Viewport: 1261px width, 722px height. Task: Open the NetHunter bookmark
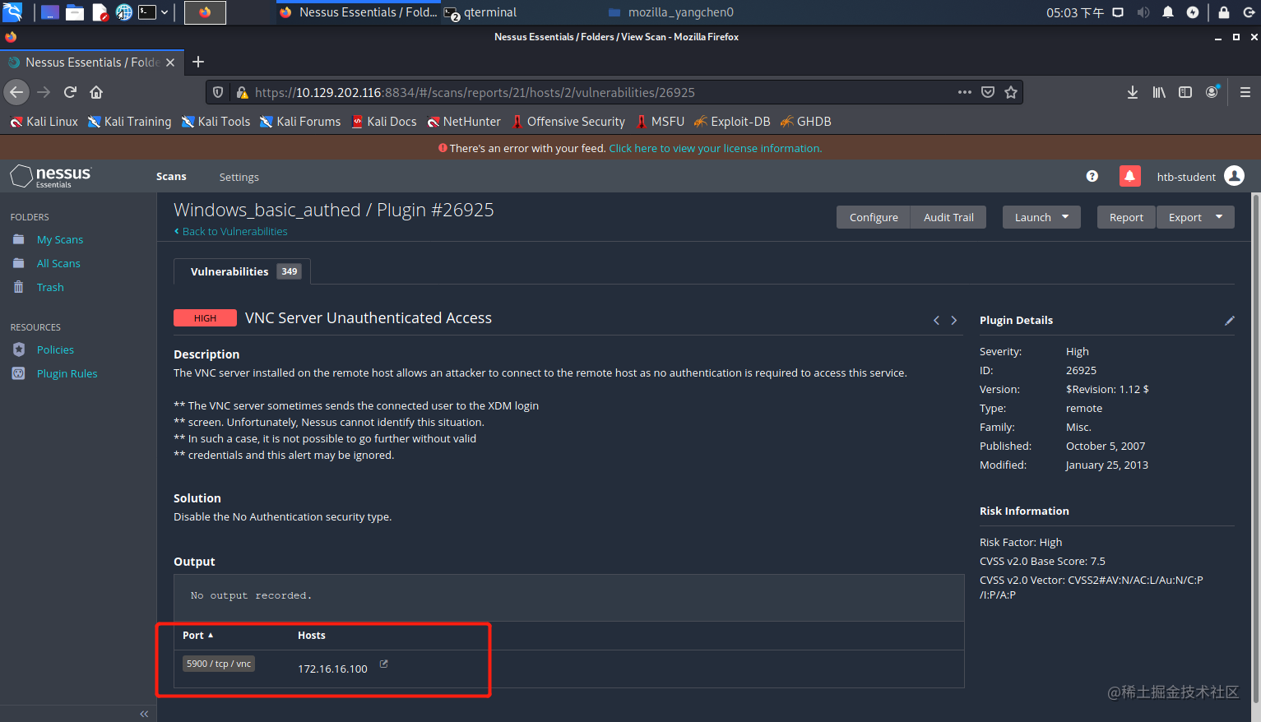coord(464,121)
